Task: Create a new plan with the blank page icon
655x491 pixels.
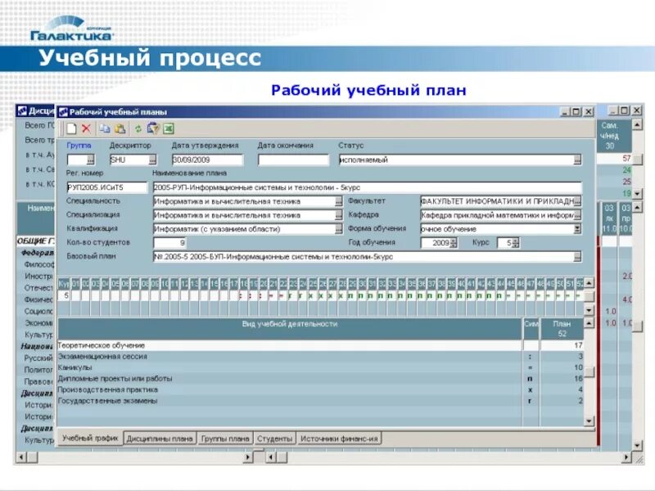Action: click(x=71, y=128)
